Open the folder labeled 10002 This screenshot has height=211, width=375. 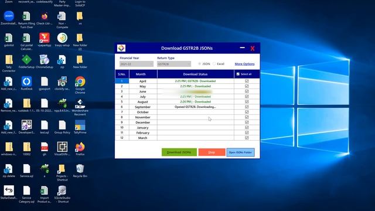pos(26,147)
